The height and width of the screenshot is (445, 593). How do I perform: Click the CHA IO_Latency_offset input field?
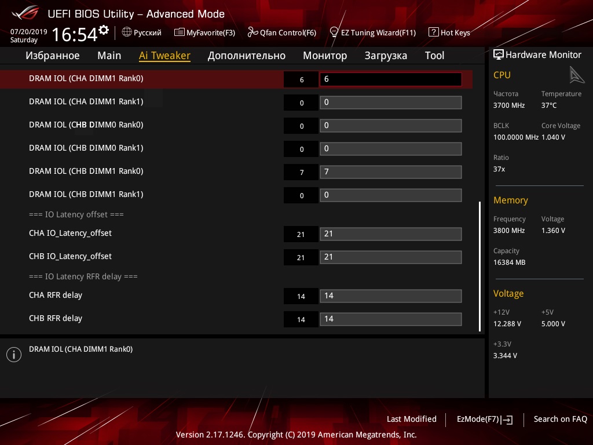coord(391,234)
